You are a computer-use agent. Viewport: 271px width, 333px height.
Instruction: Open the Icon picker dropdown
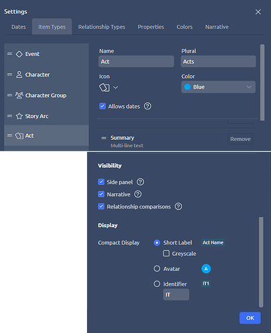pos(108,87)
